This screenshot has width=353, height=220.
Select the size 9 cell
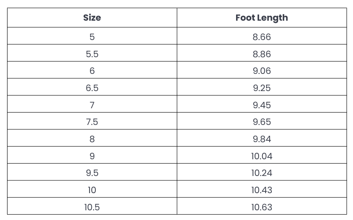92,156
